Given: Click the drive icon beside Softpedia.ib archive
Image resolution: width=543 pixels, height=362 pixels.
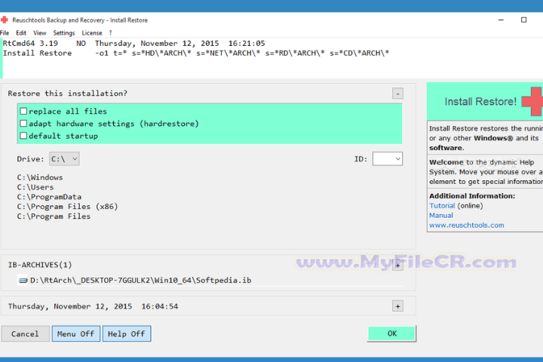Looking at the screenshot, I should coord(23,281).
